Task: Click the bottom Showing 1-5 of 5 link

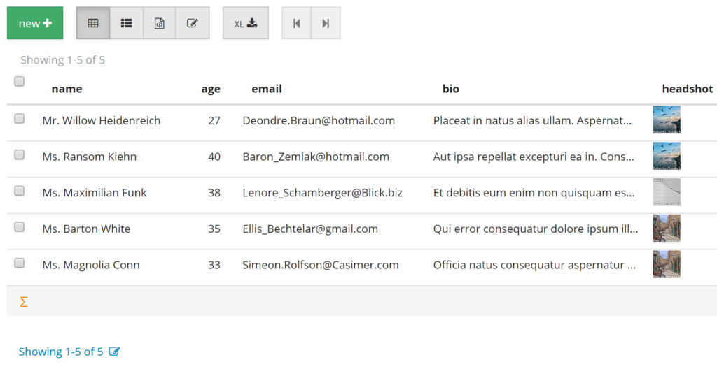Action: point(61,352)
